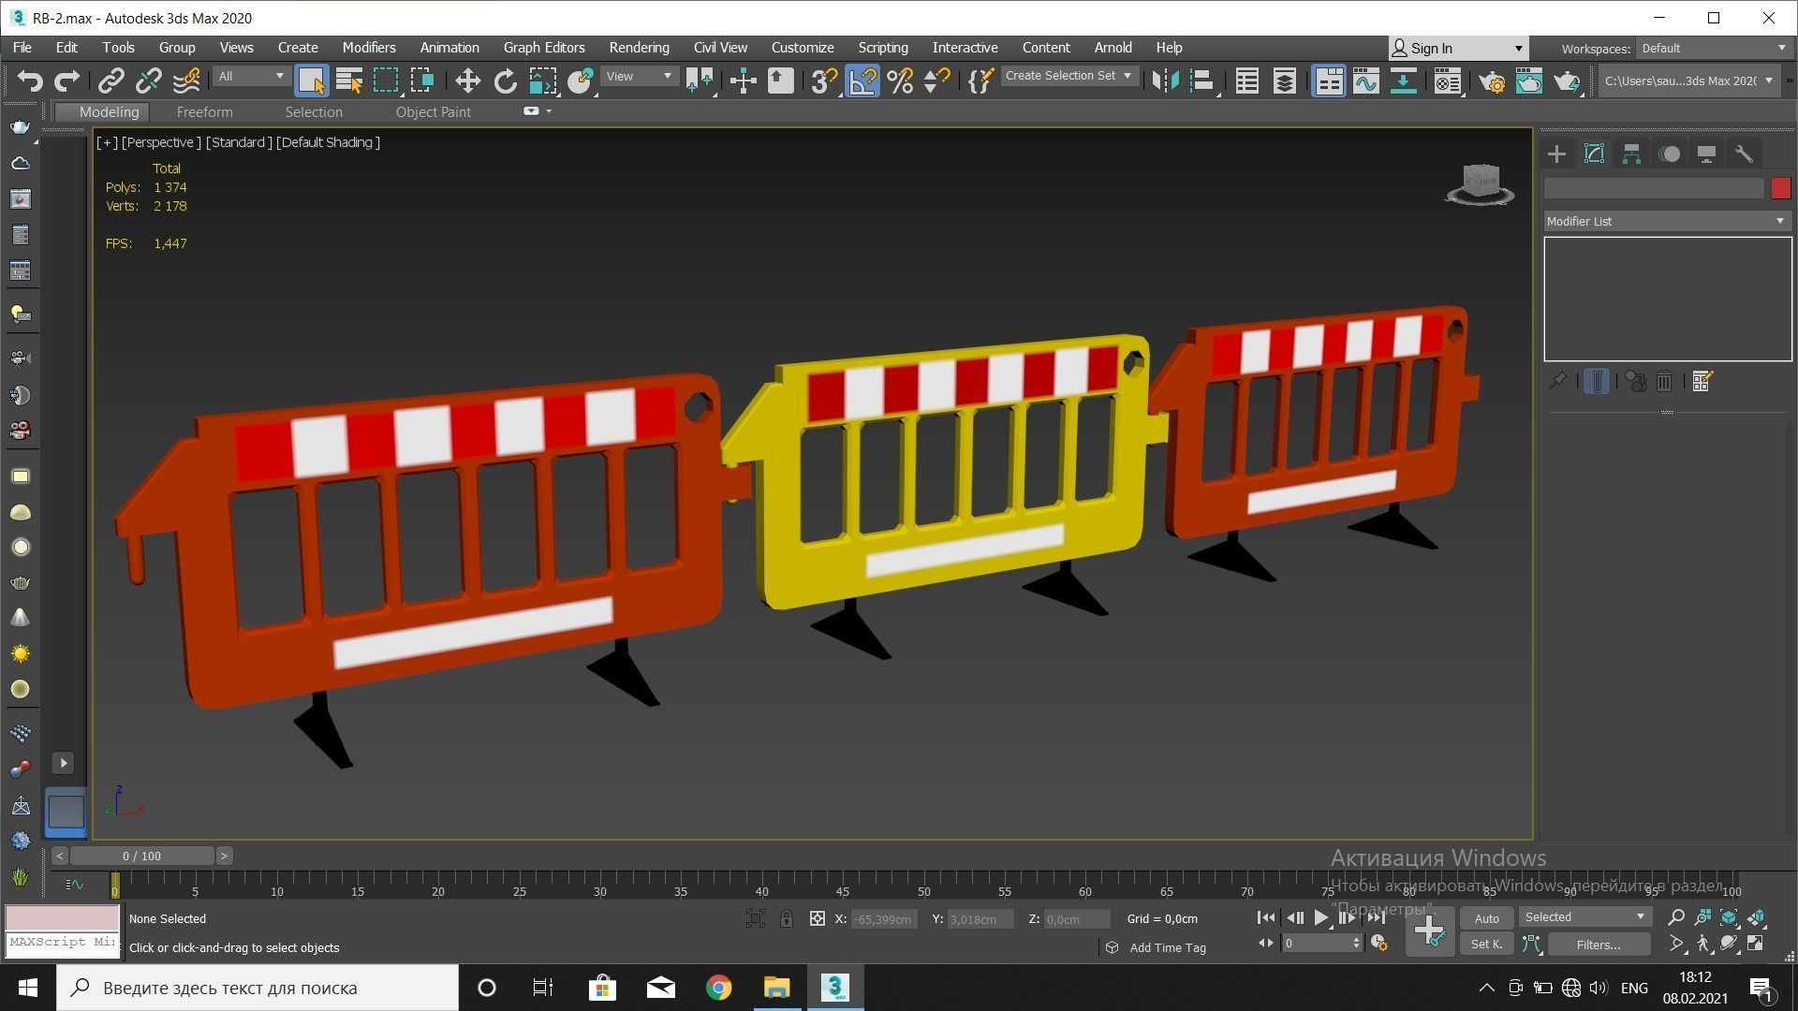This screenshot has width=1798, height=1011.
Task: Open the Graph Editors menu
Action: (x=544, y=48)
